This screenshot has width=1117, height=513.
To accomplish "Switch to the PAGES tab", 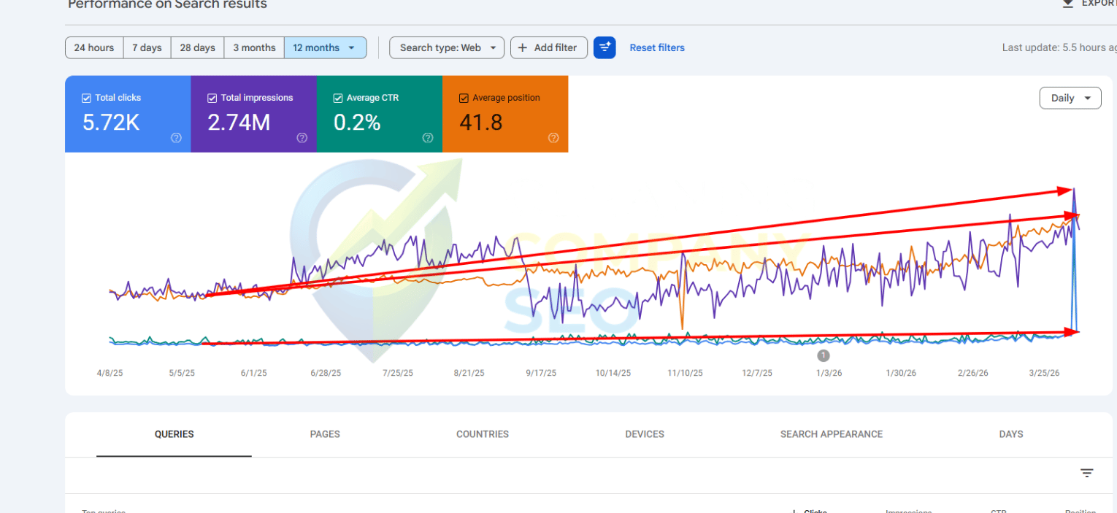I will tap(324, 434).
